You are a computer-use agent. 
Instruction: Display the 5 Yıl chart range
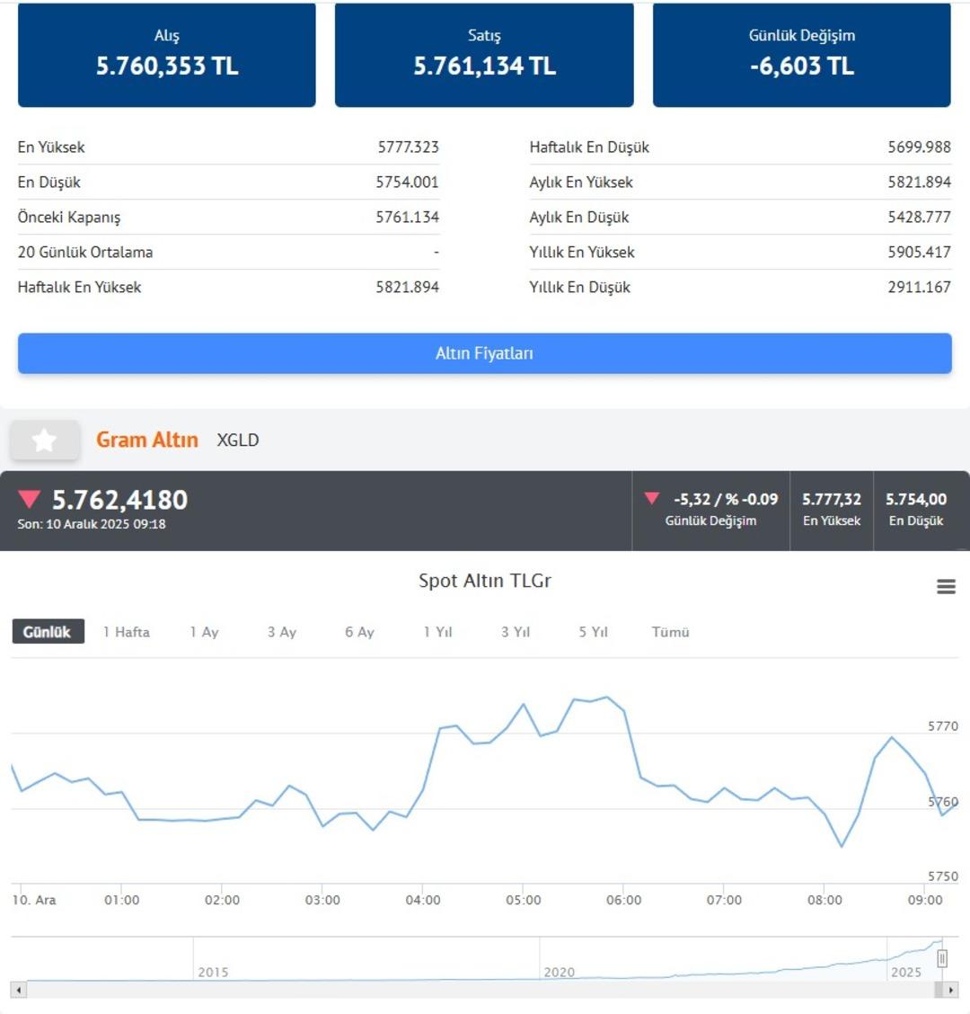point(593,632)
